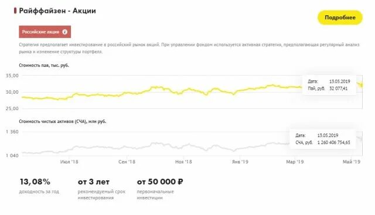This screenshot has height=215, width=375.
Task: Click the 13,08% annual yield figure
Action: tap(35, 182)
